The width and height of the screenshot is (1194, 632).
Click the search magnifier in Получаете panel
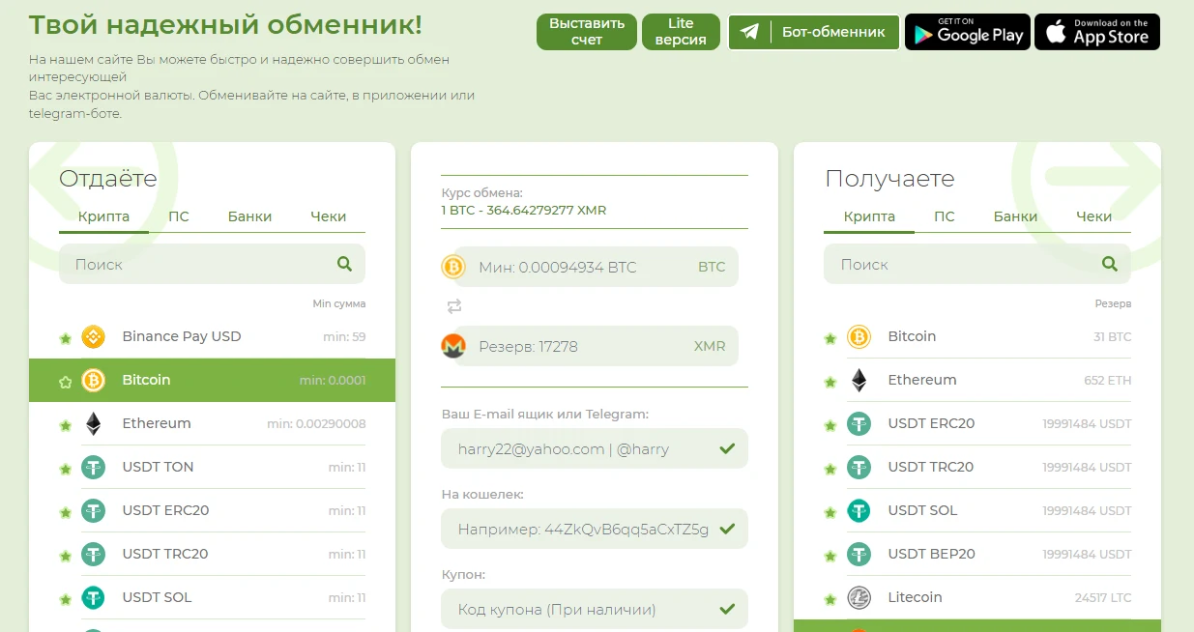click(1110, 264)
